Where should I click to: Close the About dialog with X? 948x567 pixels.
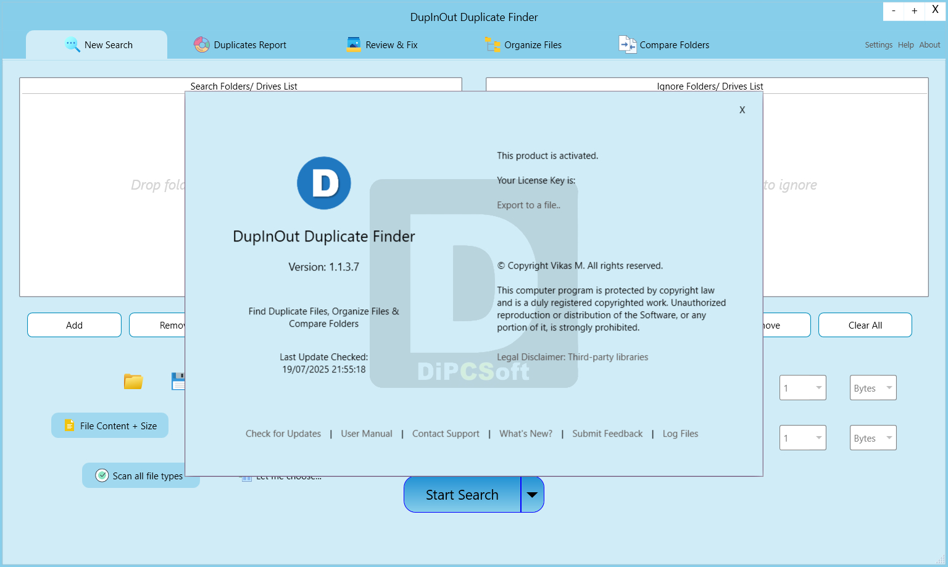point(742,110)
